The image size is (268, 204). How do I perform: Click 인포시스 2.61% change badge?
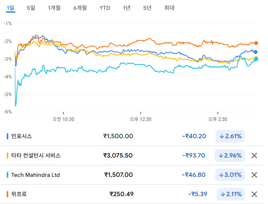coord(230,136)
